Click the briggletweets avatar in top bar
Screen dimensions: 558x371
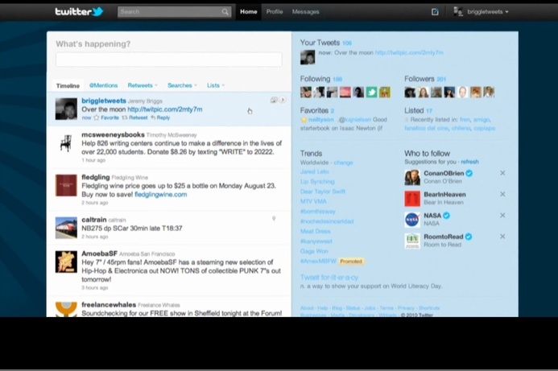tap(458, 11)
